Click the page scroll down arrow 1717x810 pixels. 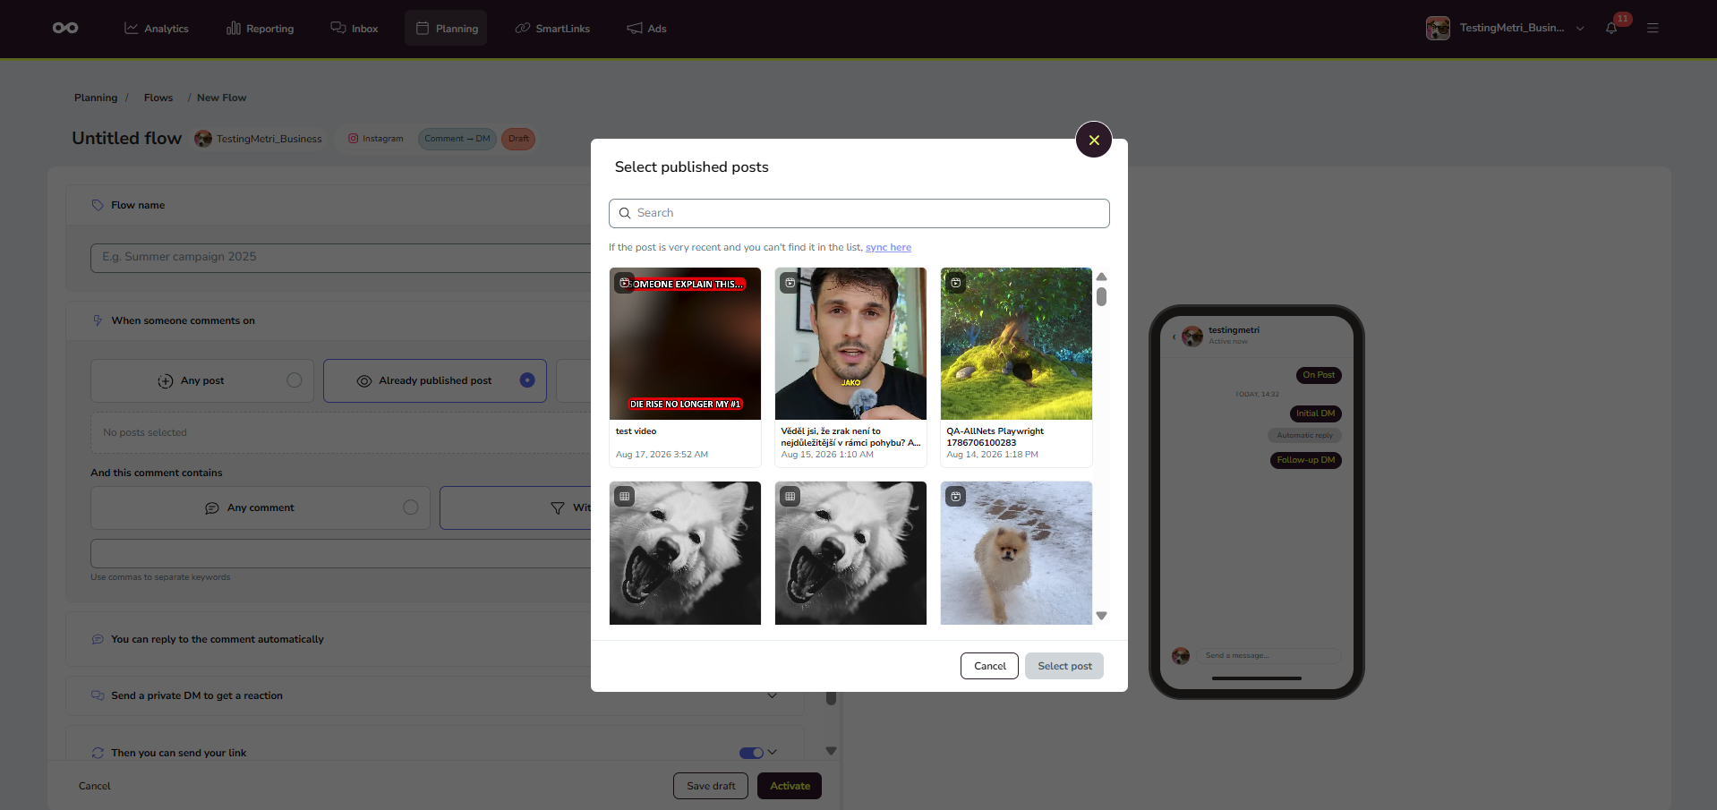click(x=831, y=751)
